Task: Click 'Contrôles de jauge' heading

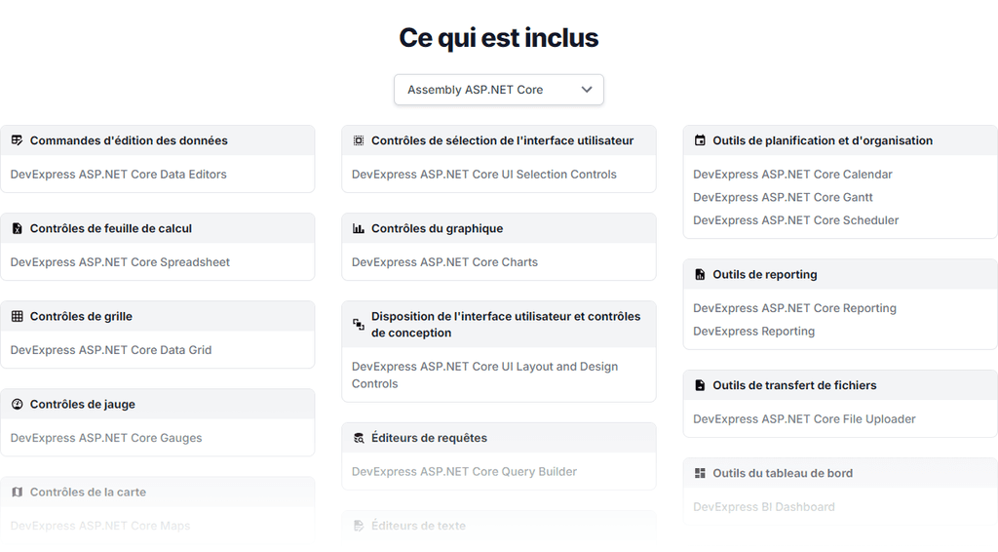Action: point(82,404)
